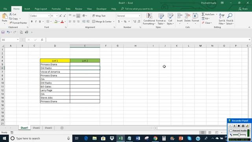
Task: Open Sort & Filter menu
Action: [x=222, y=19]
